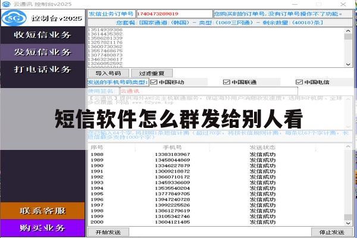Toggle the 中国电信 checkbox
This screenshot has height=238, width=357.
299,82
